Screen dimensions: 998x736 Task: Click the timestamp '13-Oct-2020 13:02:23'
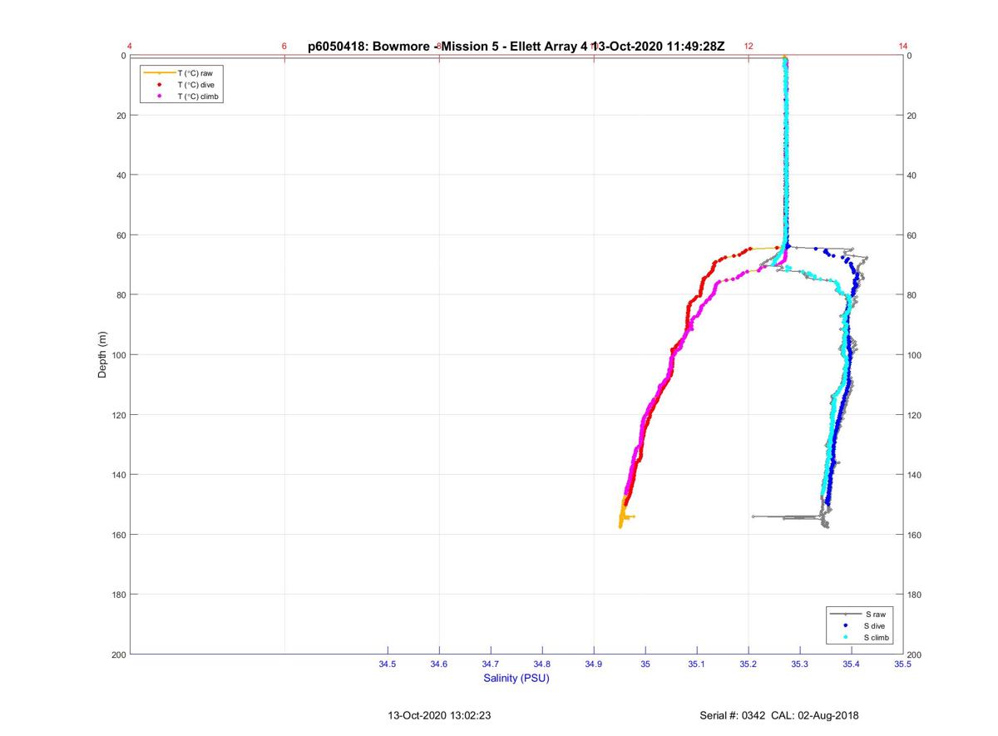pyautogui.click(x=439, y=715)
